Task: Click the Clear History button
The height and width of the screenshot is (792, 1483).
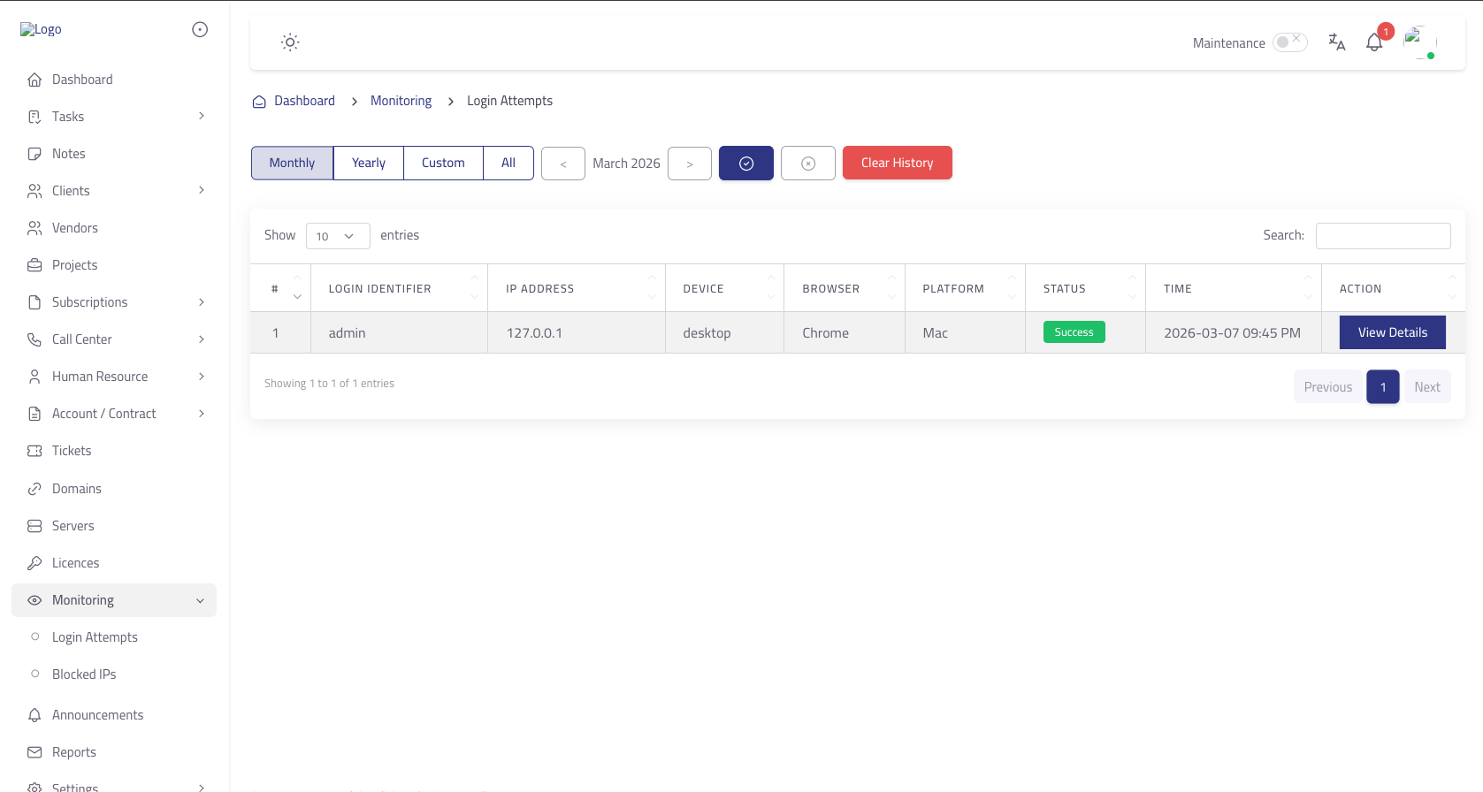Action: click(x=898, y=164)
